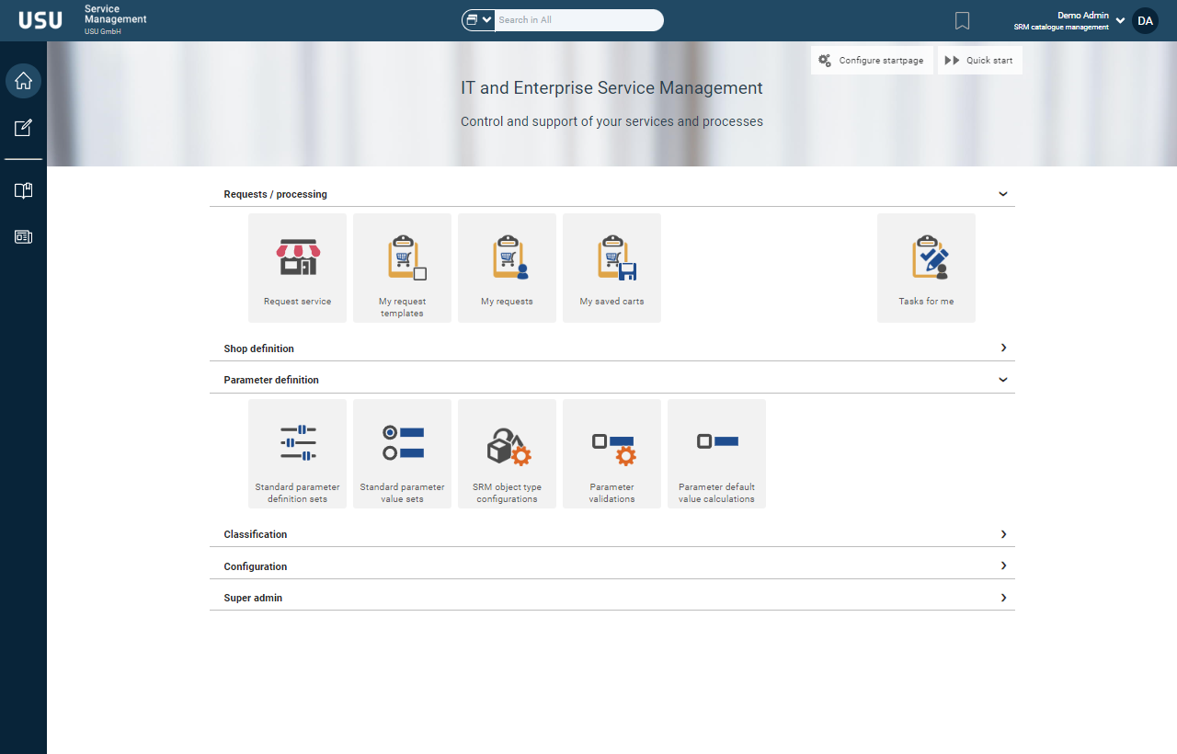
Task: Open Standard parameter value sets tile
Action: point(402,453)
